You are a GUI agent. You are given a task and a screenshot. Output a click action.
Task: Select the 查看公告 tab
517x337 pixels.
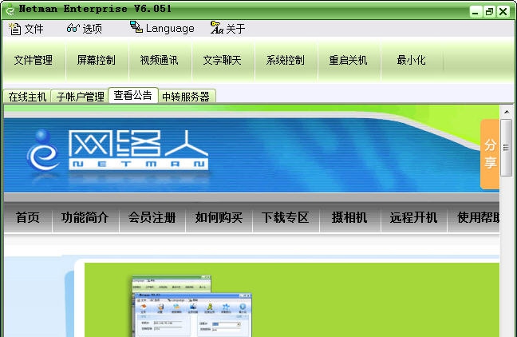[133, 95]
